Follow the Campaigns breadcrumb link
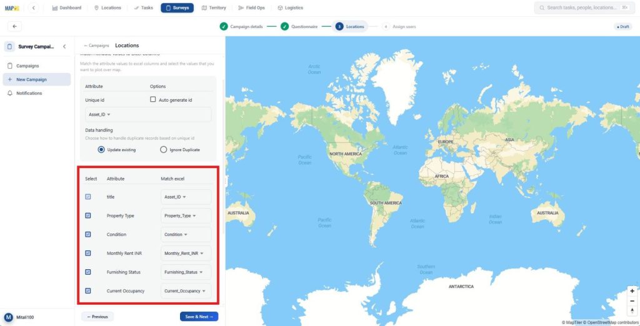This screenshot has width=640, height=326. tap(96, 46)
